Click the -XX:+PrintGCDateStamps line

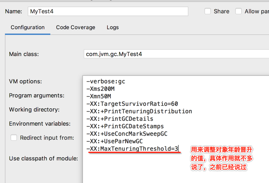[125, 126]
